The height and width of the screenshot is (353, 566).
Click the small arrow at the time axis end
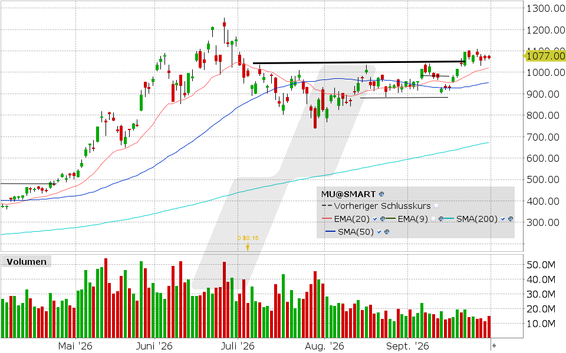[x=494, y=345]
